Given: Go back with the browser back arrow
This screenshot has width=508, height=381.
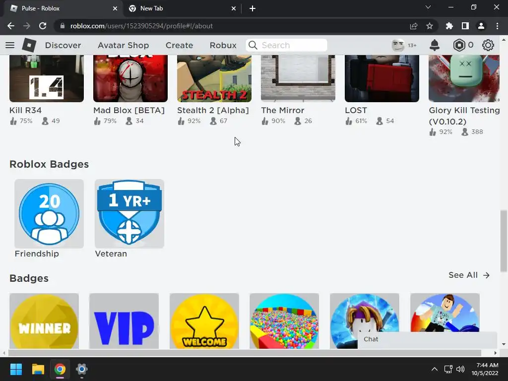Looking at the screenshot, I should click(11, 26).
